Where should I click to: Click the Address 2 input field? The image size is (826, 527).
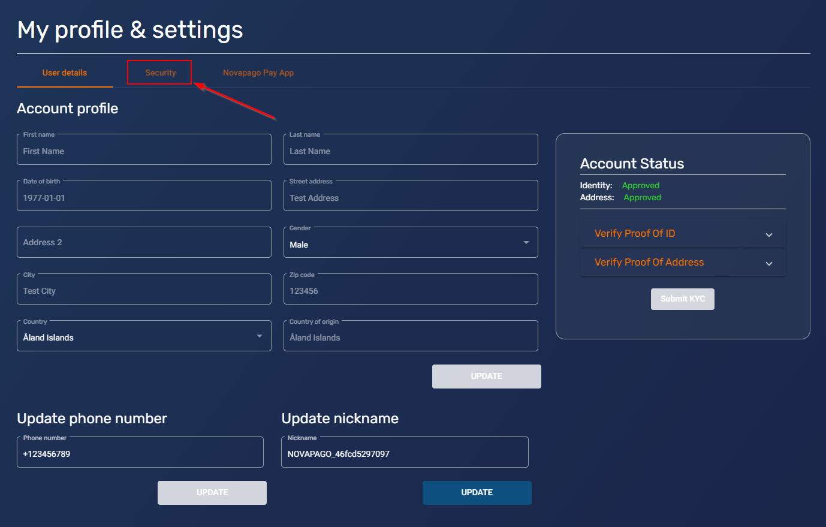click(144, 242)
